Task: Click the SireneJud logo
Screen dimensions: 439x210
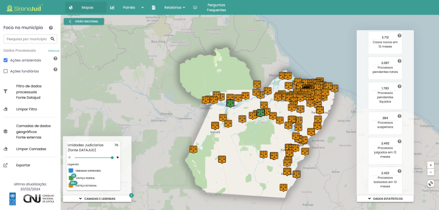Action: (x=24, y=8)
